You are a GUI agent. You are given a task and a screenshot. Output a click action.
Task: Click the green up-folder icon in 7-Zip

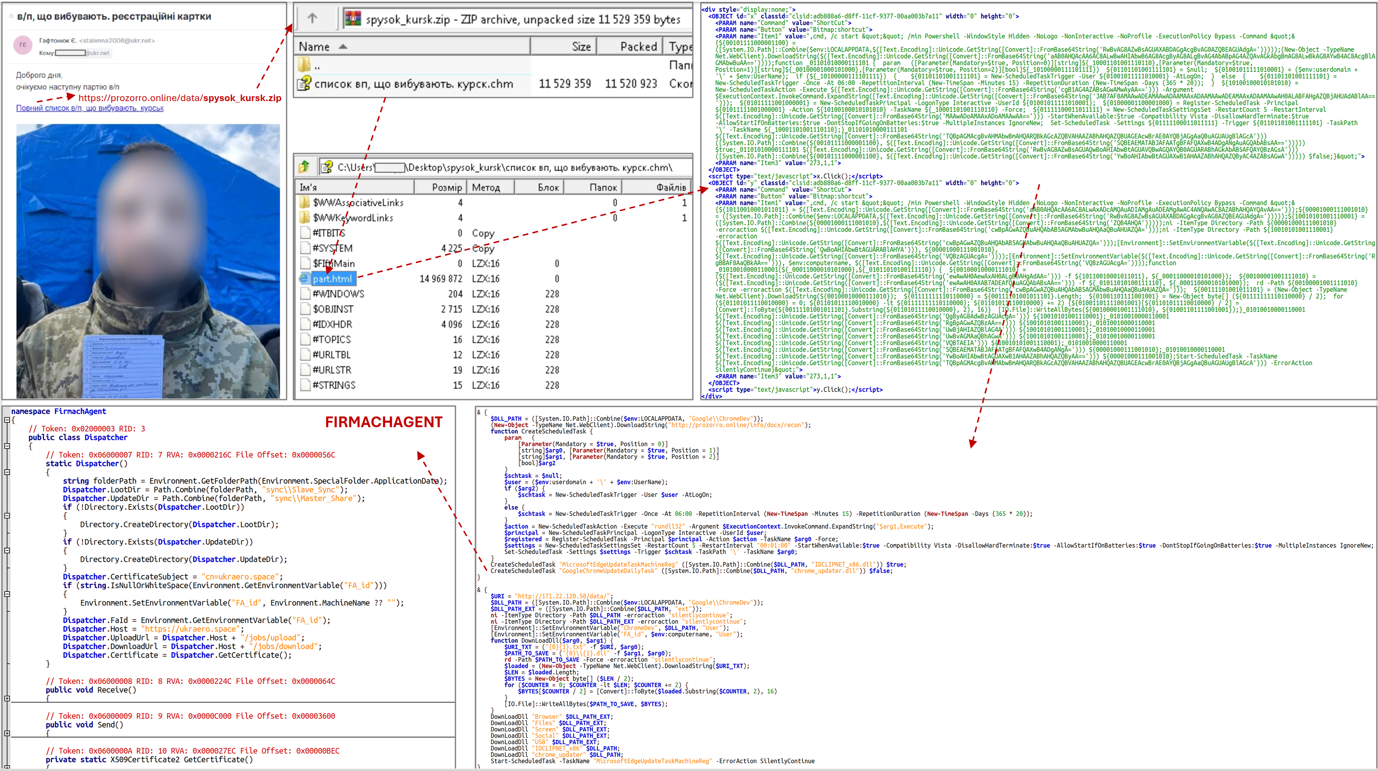pyautogui.click(x=304, y=167)
